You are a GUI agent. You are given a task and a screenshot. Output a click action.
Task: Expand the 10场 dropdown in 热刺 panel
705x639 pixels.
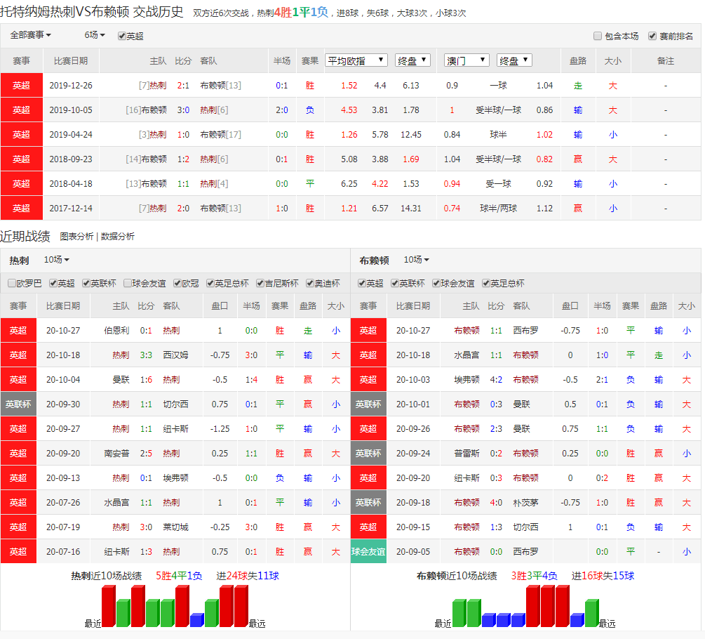(56, 260)
